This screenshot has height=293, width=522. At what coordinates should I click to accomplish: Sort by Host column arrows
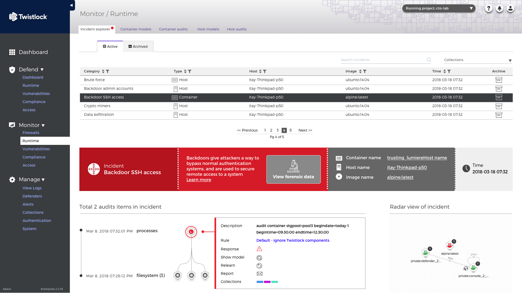(260, 71)
